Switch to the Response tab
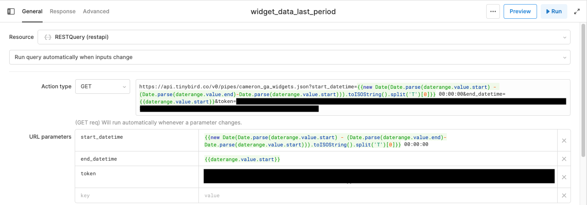Image resolution: width=587 pixels, height=205 pixels. tap(63, 11)
